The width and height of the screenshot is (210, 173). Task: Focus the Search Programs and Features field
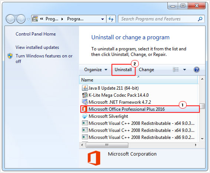pyautogui.click(x=161, y=19)
